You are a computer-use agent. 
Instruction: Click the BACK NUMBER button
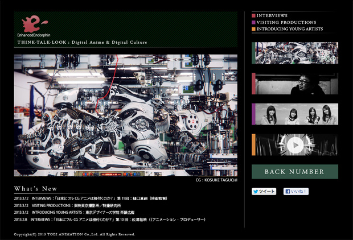click(x=295, y=171)
